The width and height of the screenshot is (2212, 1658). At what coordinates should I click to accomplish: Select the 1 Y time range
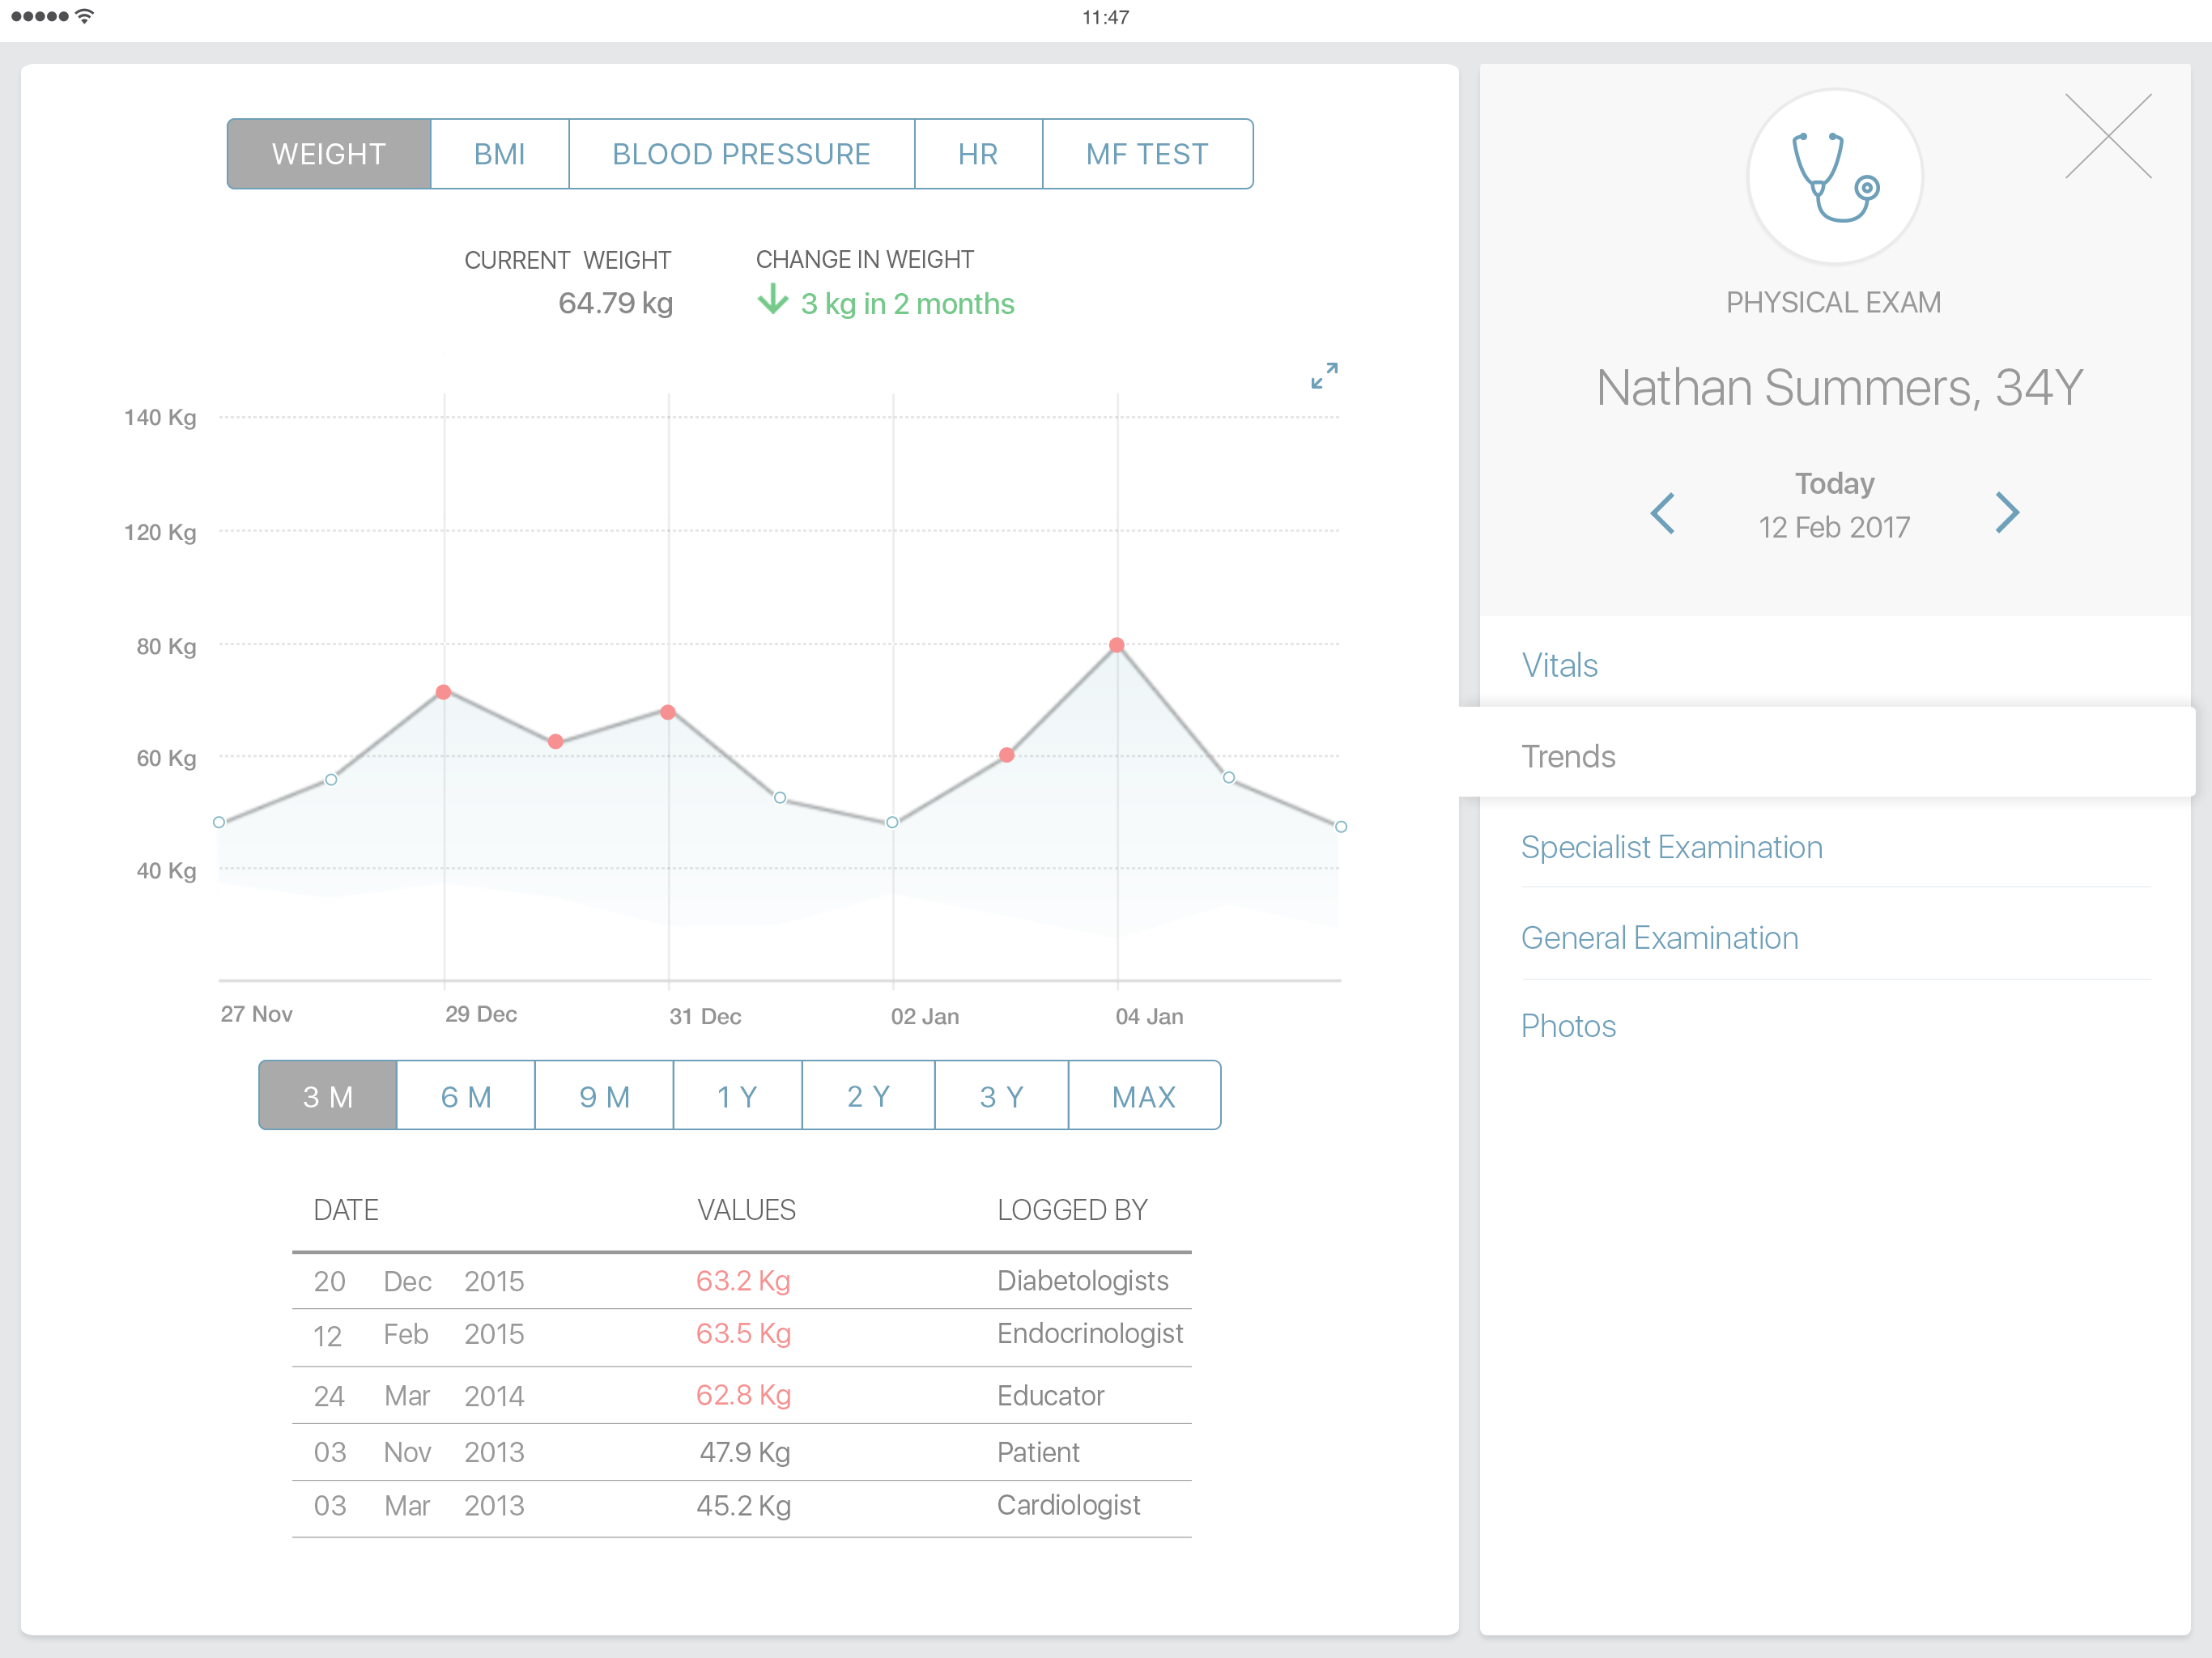737,1096
